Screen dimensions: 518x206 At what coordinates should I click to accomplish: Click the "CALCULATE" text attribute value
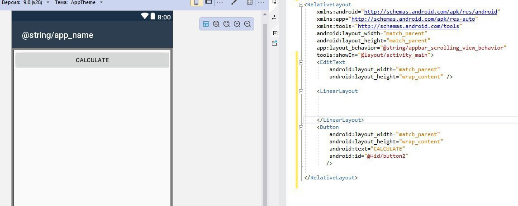click(388, 149)
